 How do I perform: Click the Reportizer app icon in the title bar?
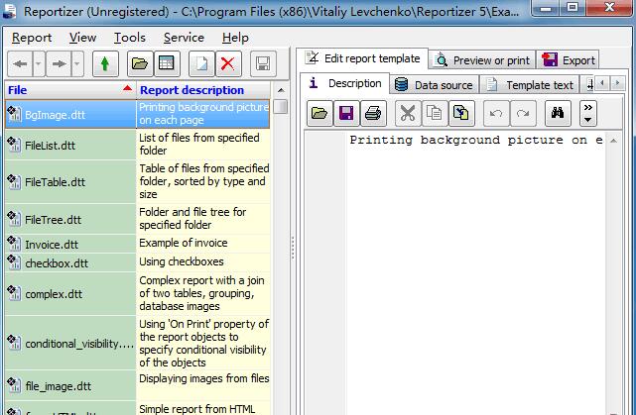pos(10,11)
